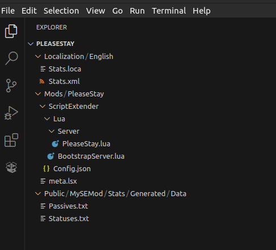
Task: Open the Run menu
Action: [x=137, y=11]
